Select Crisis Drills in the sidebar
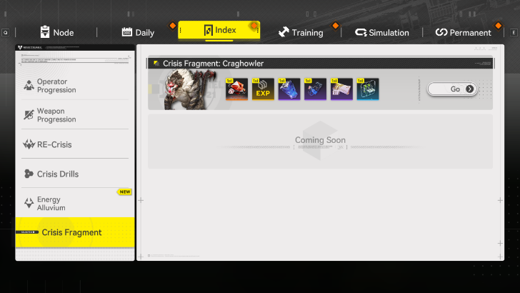Viewport: 520px width, 293px height. 75,174
